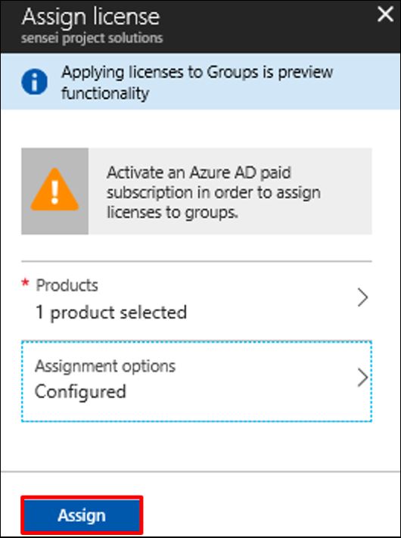Click the 'Applying licenses to Groups' preview banner
Screen dimensions: 401x538
tap(201, 82)
